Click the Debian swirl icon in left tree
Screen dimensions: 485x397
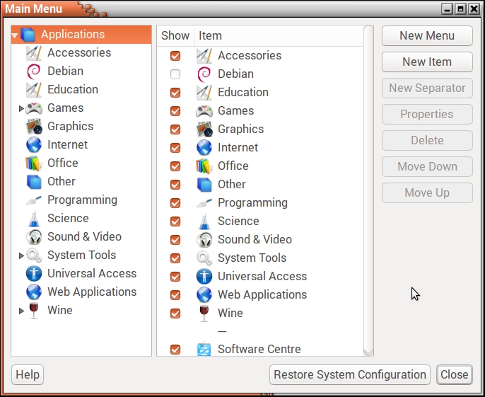[34, 71]
